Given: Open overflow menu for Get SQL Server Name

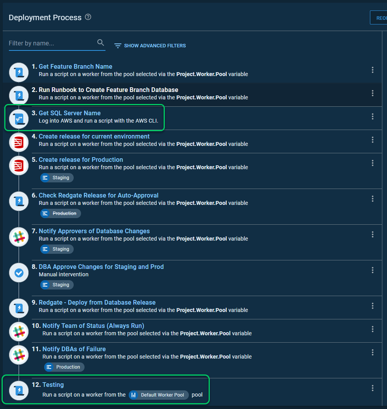Looking at the screenshot, I should (x=372, y=116).
